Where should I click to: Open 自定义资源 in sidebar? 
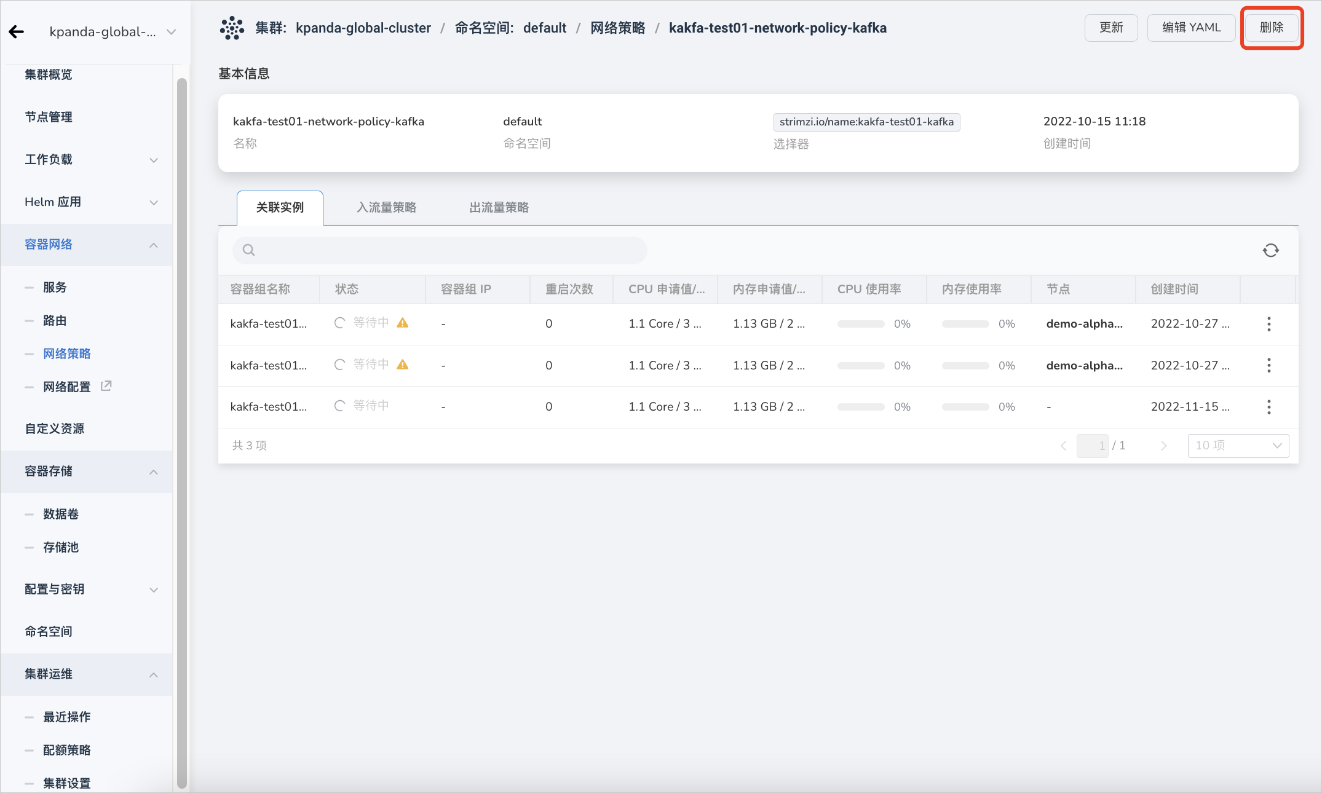[55, 428]
